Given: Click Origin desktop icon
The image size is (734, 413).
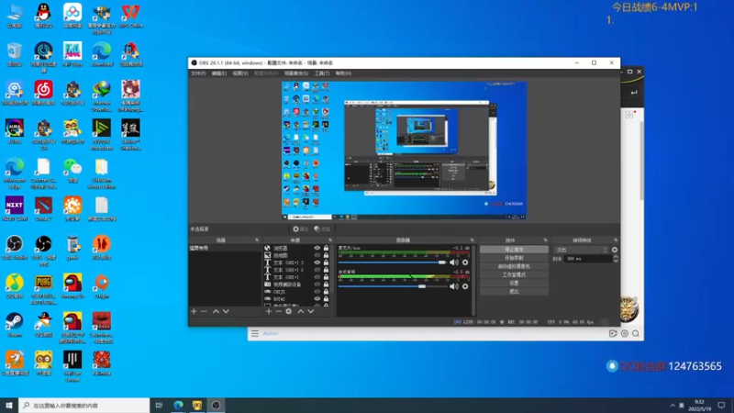Looking at the screenshot, I should tap(102, 286).
